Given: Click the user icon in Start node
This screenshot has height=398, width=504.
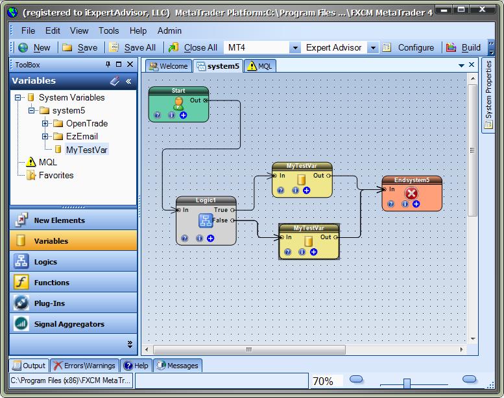Looking at the screenshot, I should pyautogui.click(x=178, y=104).
